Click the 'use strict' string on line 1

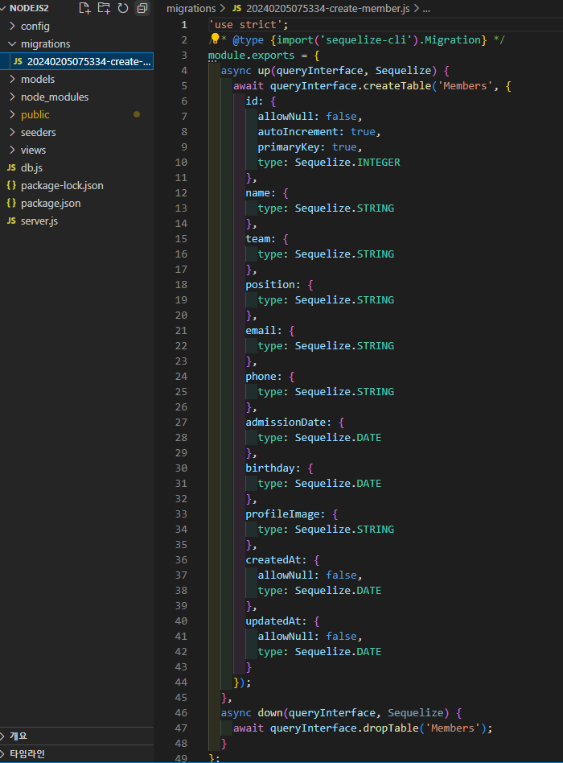pos(245,24)
